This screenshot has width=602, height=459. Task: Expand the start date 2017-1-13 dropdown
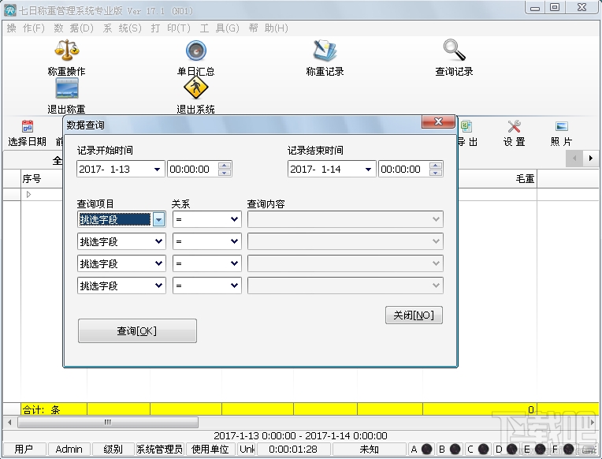[157, 169]
